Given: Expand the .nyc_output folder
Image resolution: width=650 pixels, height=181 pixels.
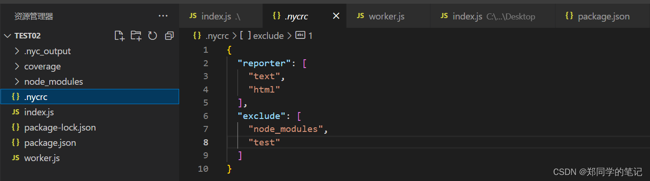Looking at the screenshot, I should click(x=89, y=51).
